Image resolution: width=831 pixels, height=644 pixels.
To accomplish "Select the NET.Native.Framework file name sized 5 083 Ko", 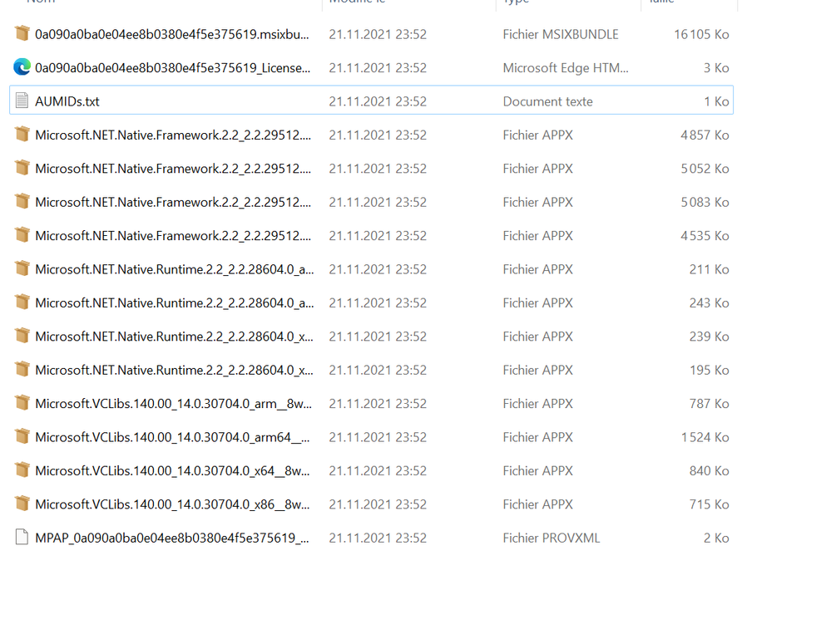I will pyautogui.click(x=173, y=202).
